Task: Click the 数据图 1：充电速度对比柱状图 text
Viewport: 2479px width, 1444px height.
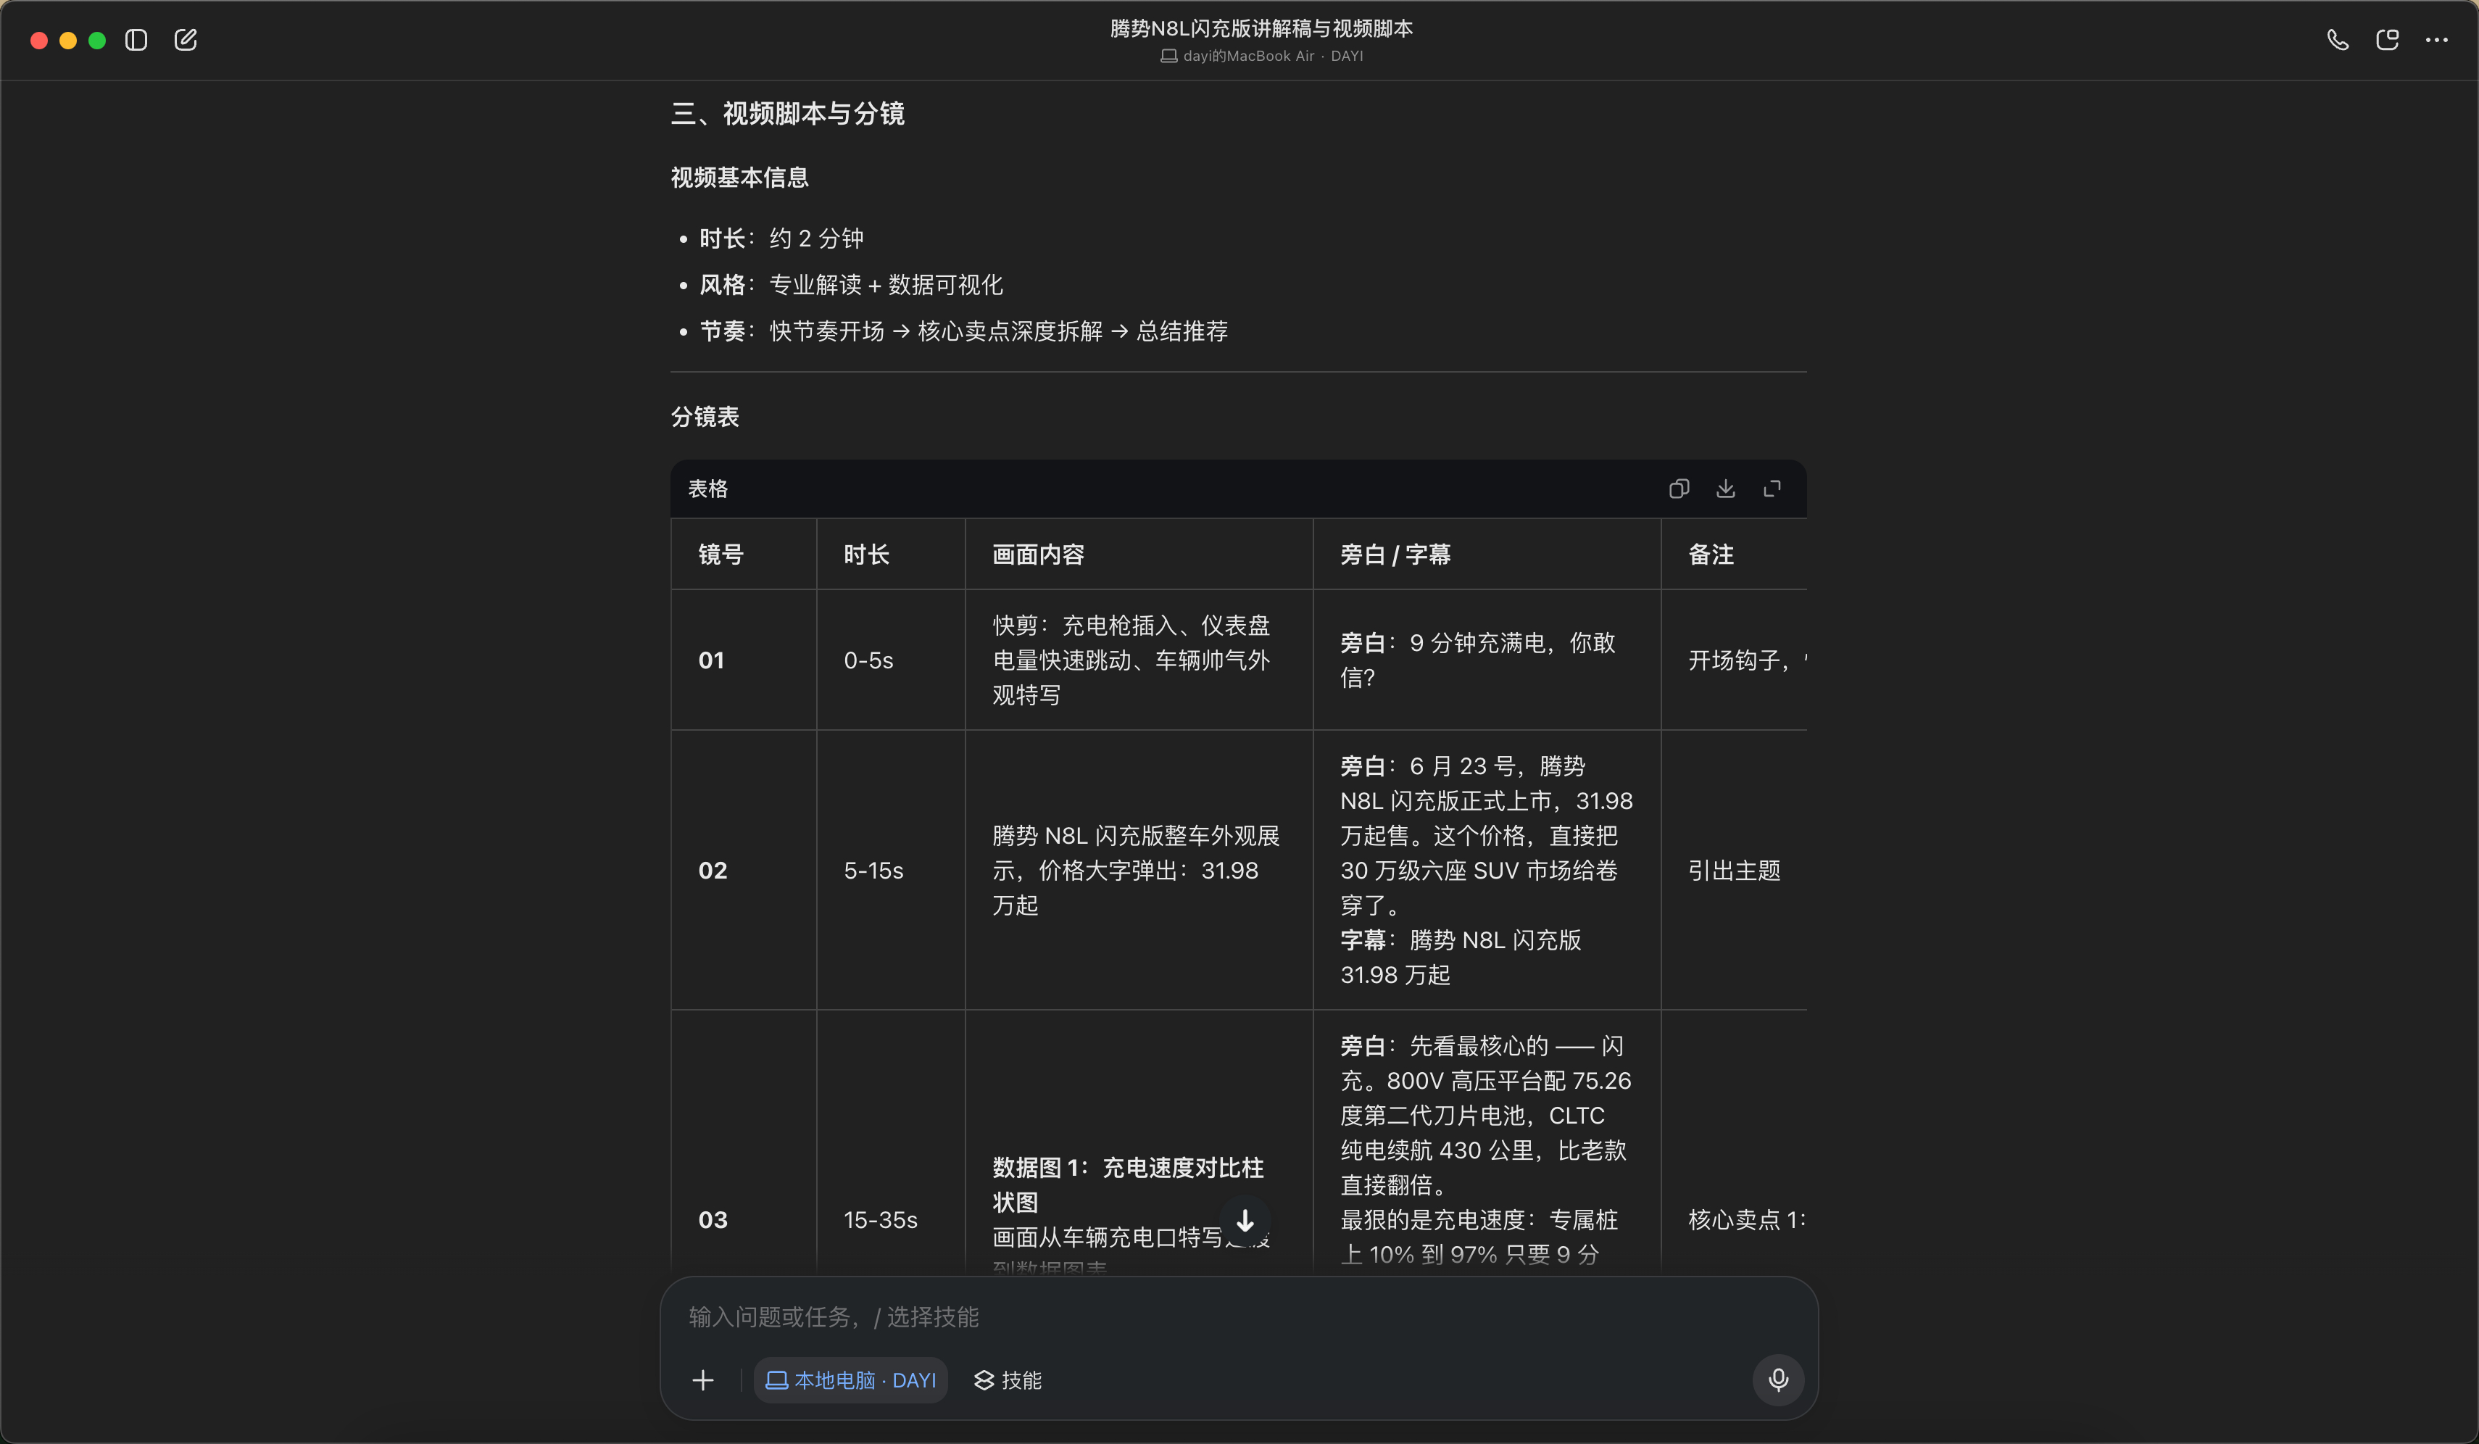Action: pyautogui.click(x=1127, y=1184)
